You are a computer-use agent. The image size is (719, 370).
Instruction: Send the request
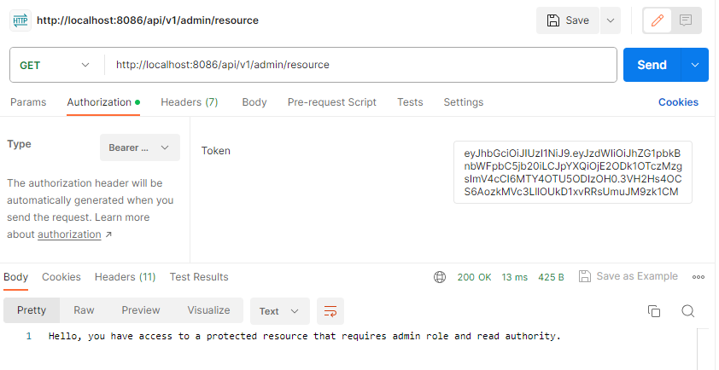[x=652, y=65]
